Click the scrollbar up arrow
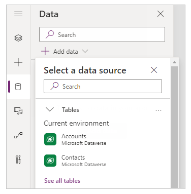This screenshot has height=194, width=191. click(174, 62)
